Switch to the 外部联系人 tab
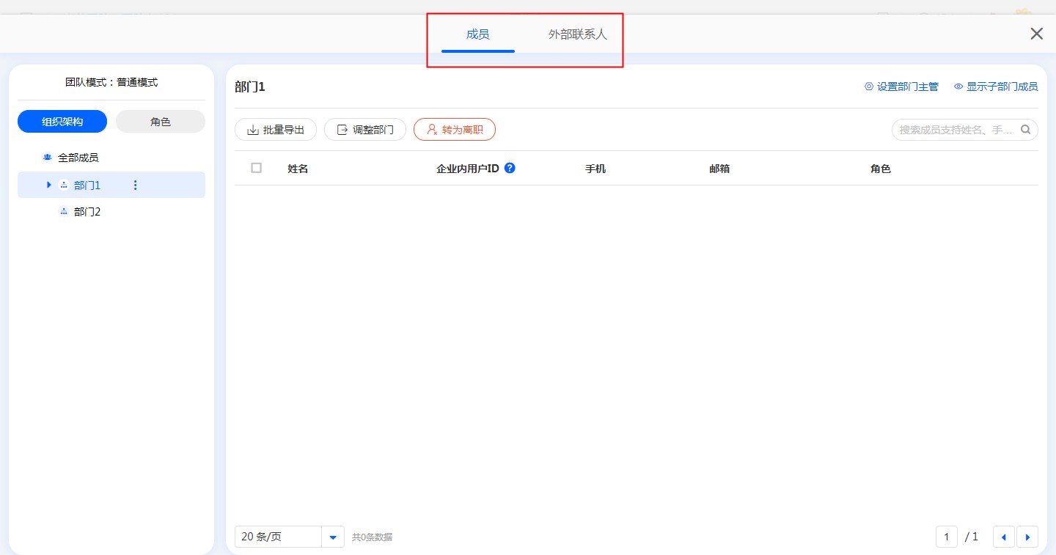The height and width of the screenshot is (555, 1056). point(578,34)
